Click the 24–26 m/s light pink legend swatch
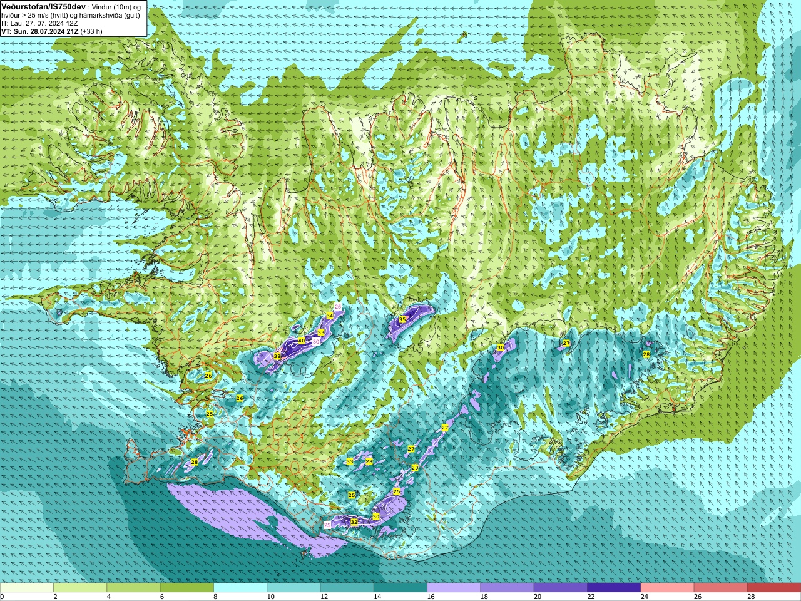Screen dimensions: 801x601 (667, 588)
